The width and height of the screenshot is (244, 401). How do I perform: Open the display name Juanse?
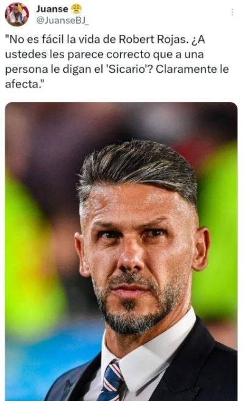pyautogui.click(x=52, y=9)
